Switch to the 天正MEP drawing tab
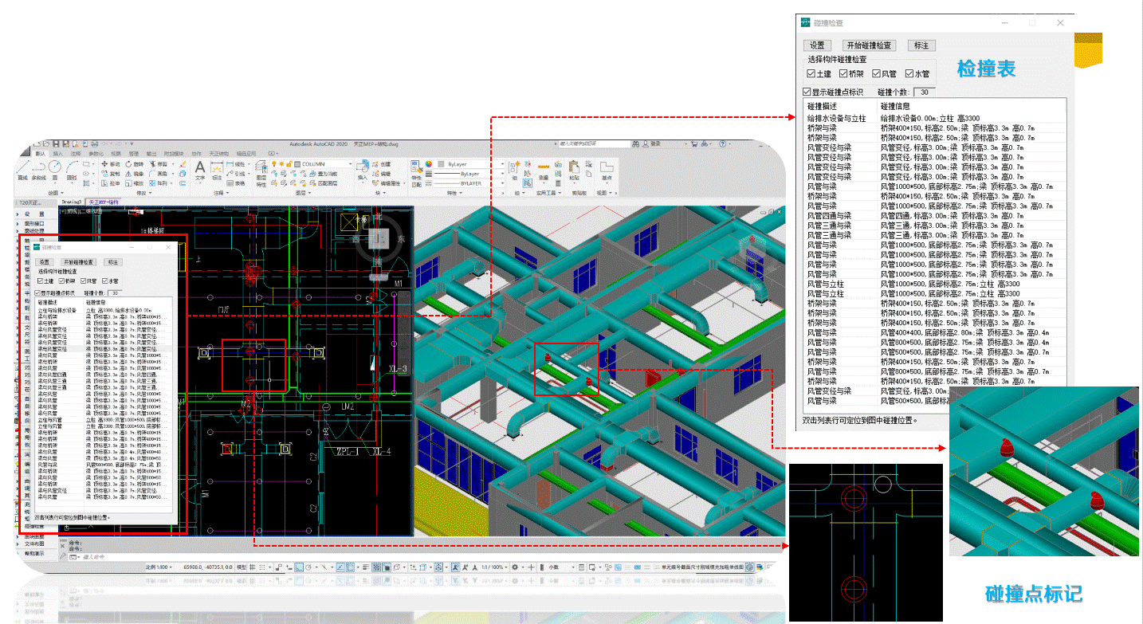Screen dimensions: 1143x624 coord(102,202)
